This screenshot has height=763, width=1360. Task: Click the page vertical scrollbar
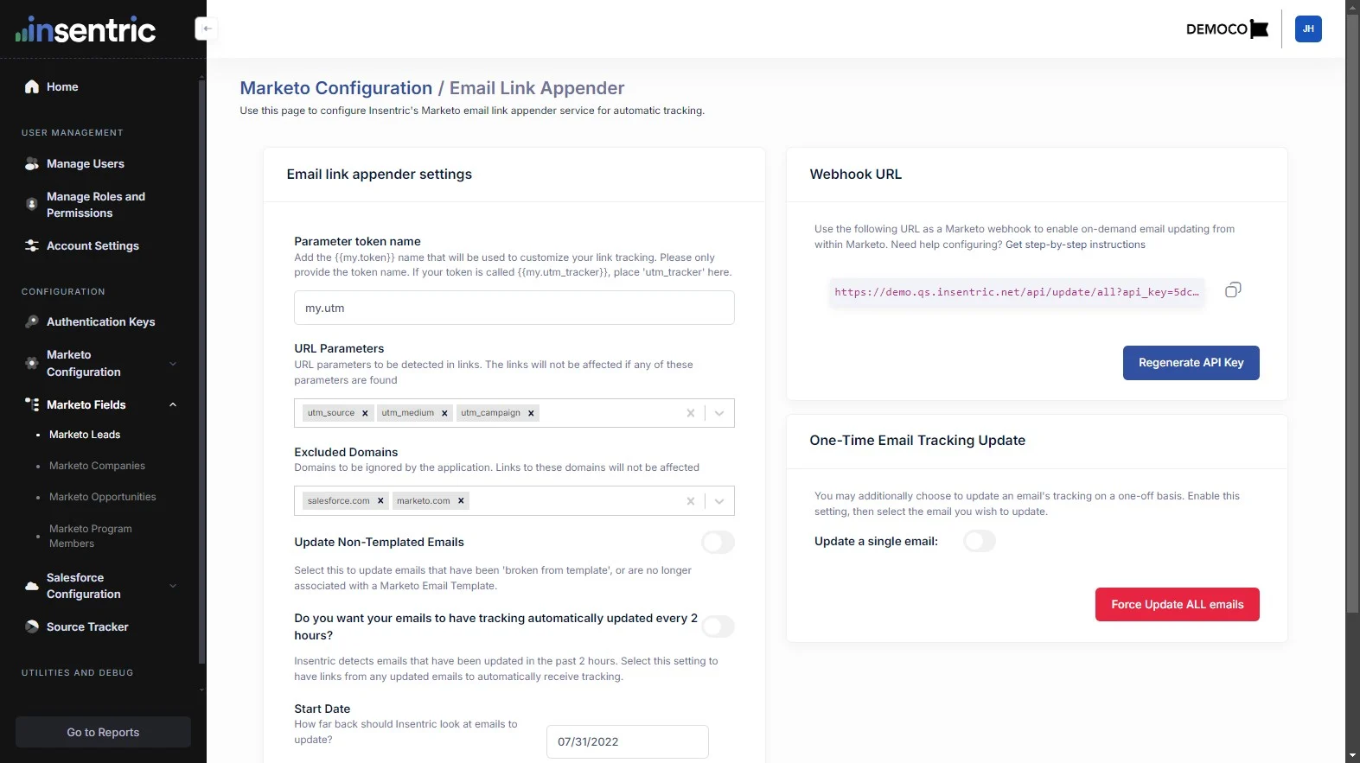[1352, 311]
